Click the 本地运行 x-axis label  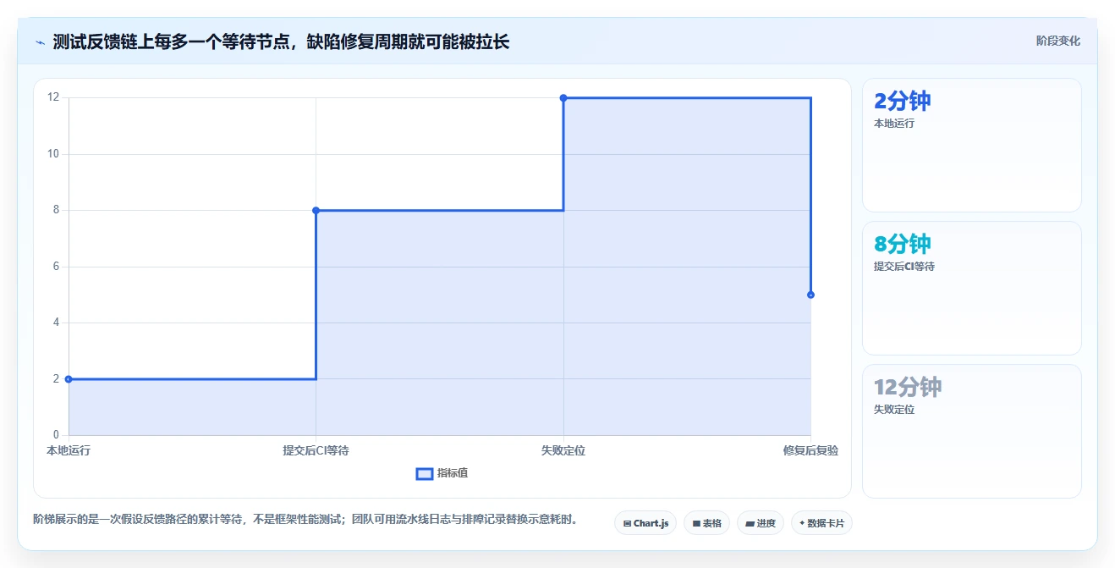pos(69,450)
